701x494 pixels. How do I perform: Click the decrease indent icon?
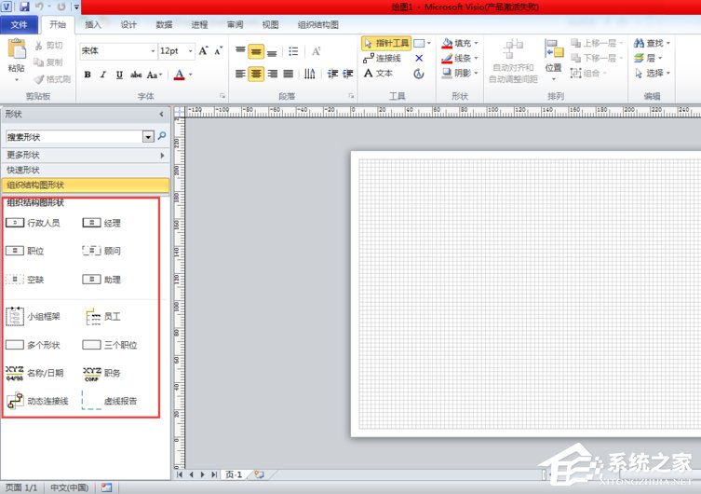332,74
